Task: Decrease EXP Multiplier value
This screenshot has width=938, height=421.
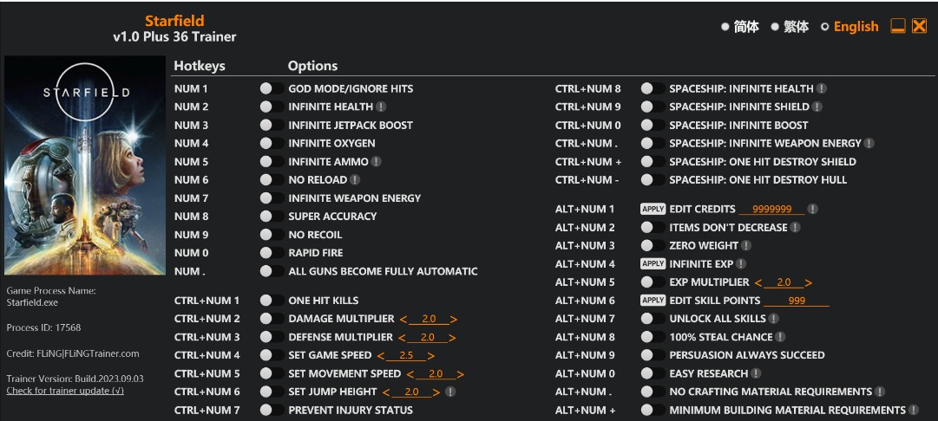Action: (x=758, y=282)
